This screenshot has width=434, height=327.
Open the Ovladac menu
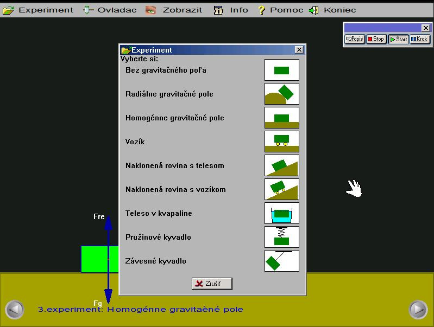(117, 10)
